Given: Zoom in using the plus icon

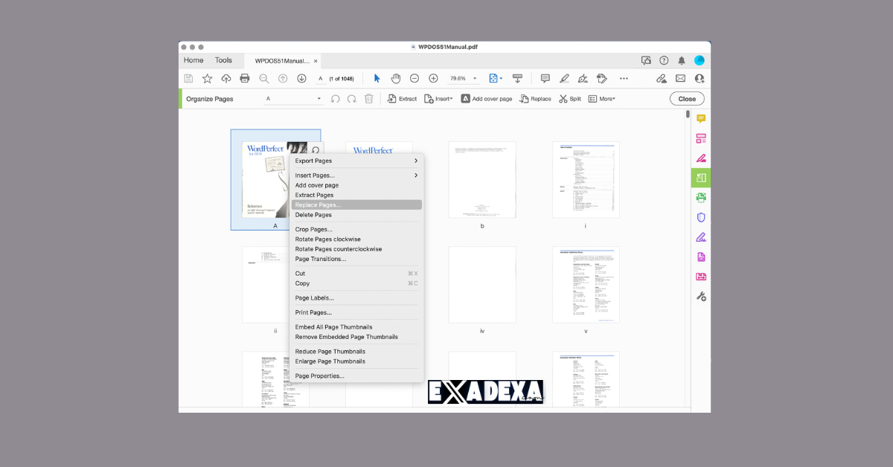Looking at the screenshot, I should coord(433,77).
